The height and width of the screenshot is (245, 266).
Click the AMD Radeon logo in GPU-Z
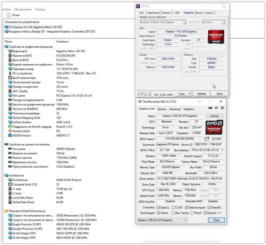(214, 127)
